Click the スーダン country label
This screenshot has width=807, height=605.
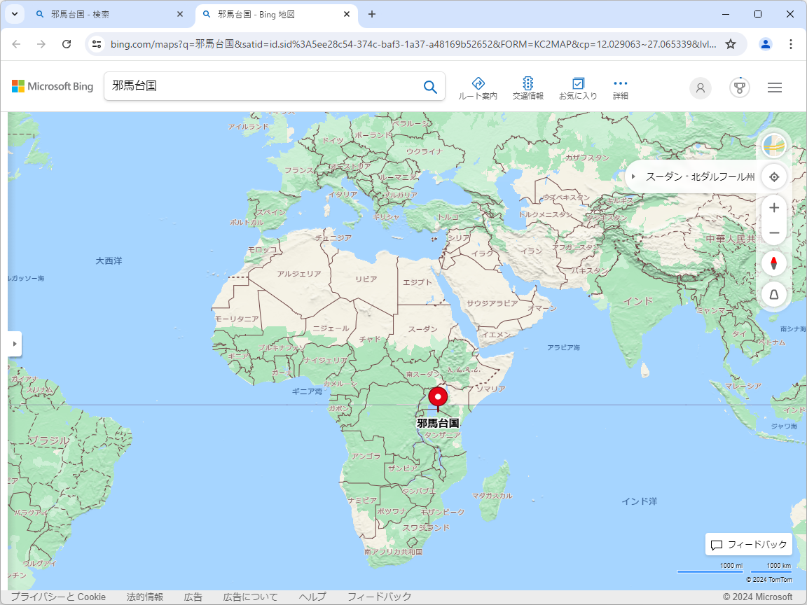coord(422,328)
